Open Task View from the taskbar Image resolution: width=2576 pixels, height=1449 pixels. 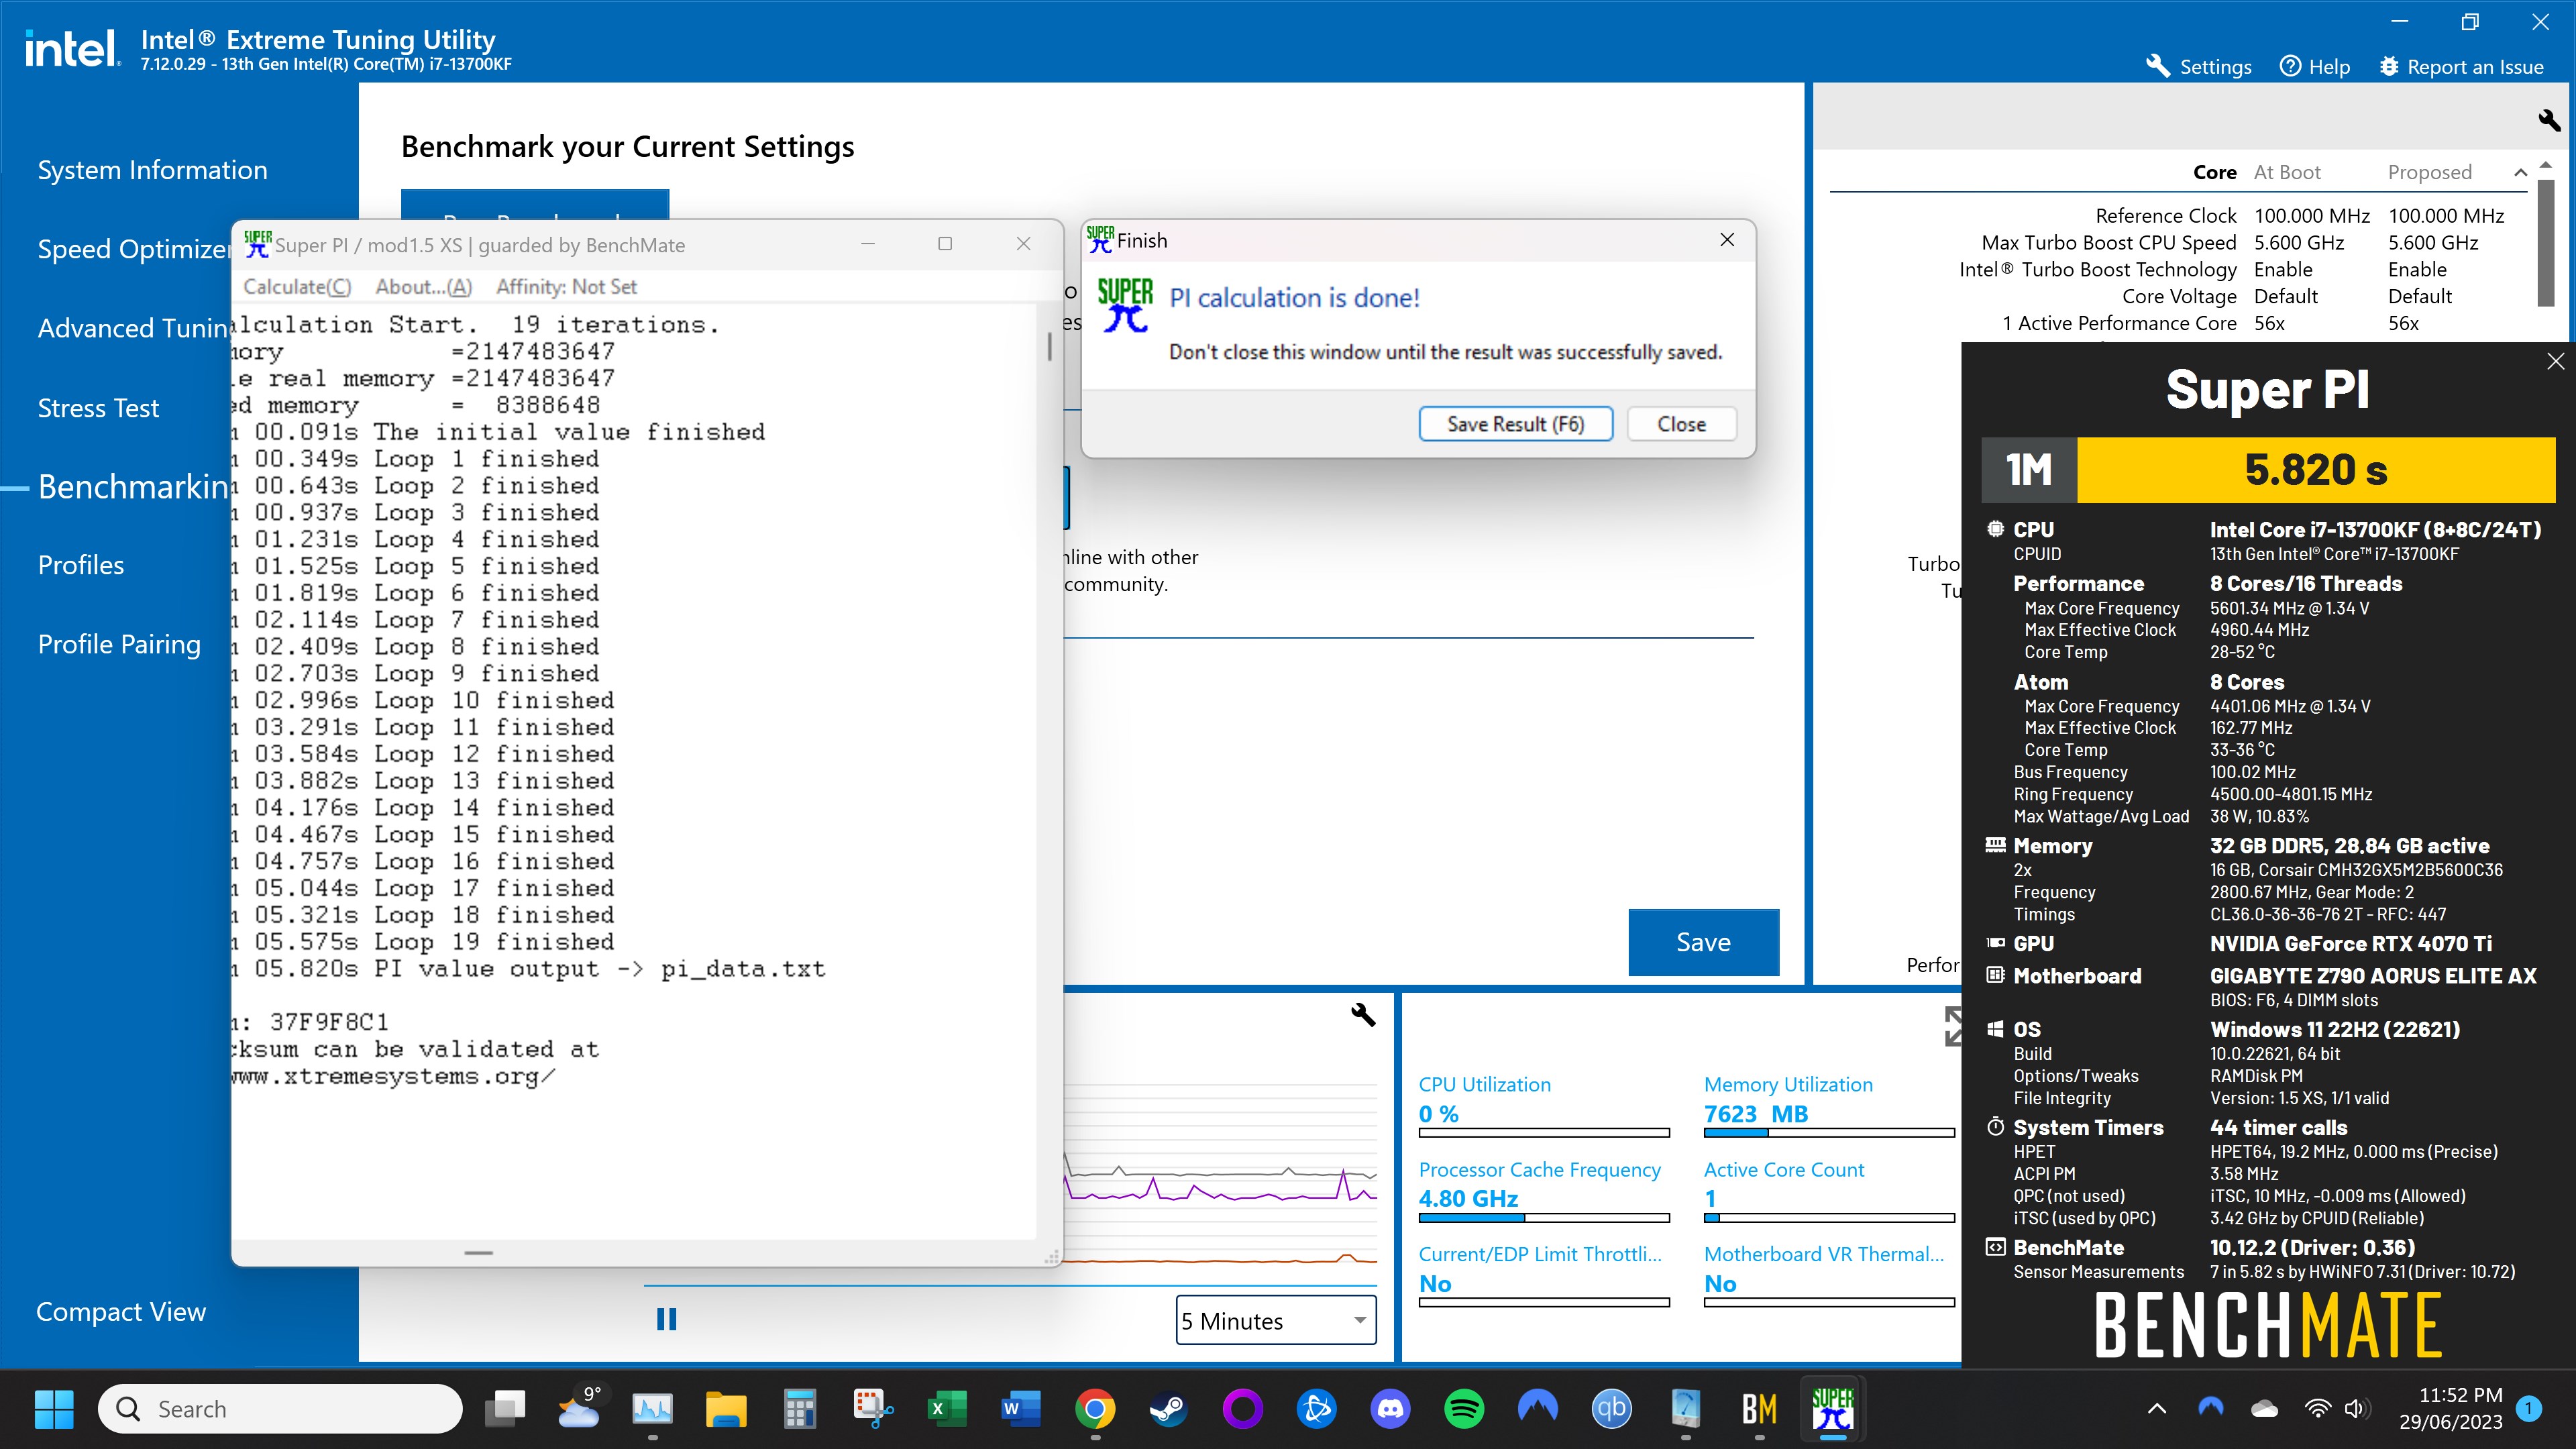(x=505, y=1410)
